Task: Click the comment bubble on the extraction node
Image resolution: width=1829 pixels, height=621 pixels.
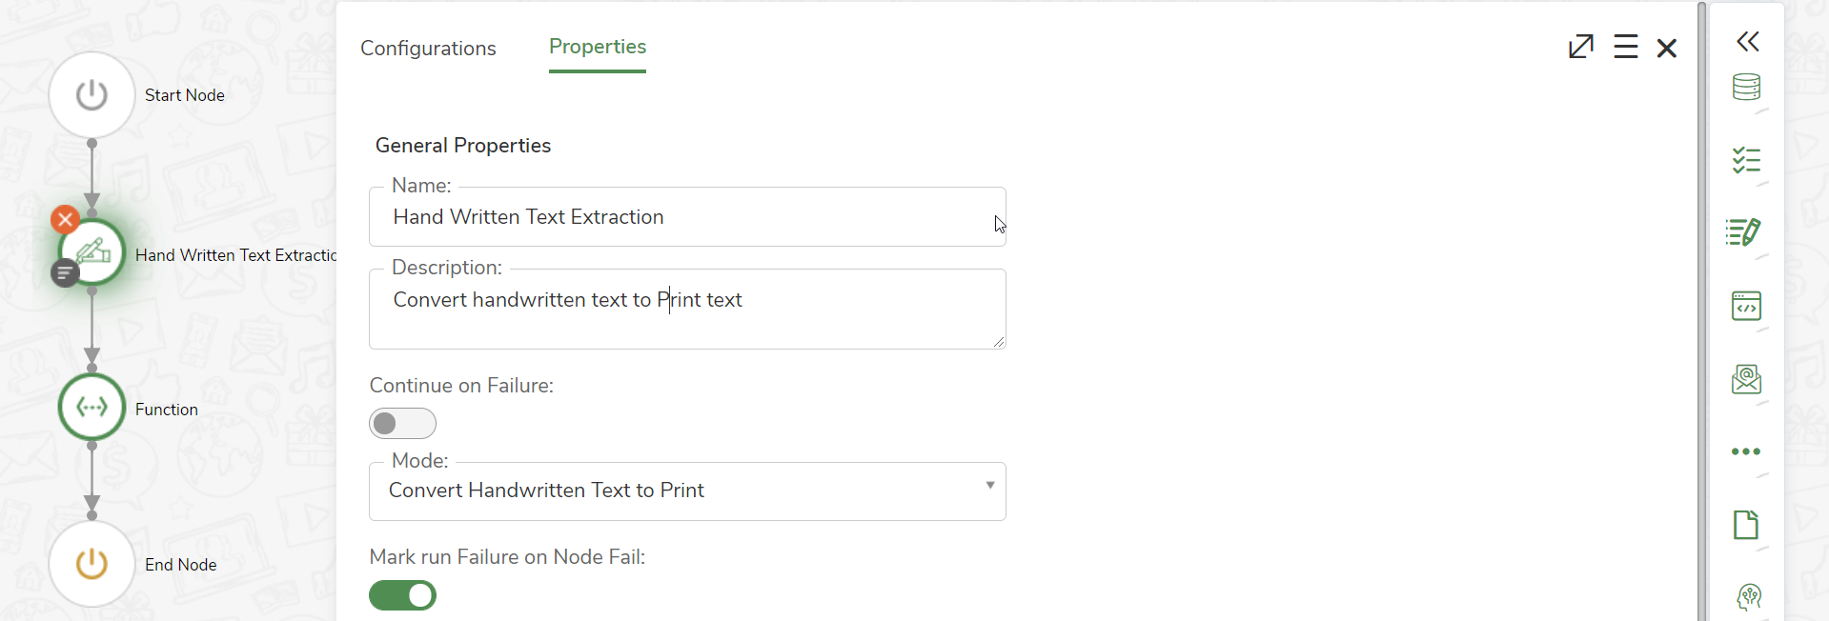Action: coord(65,273)
